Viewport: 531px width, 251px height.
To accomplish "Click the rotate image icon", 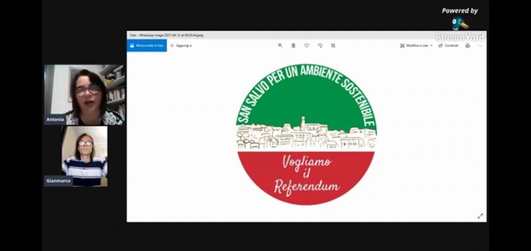I will (320, 46).
